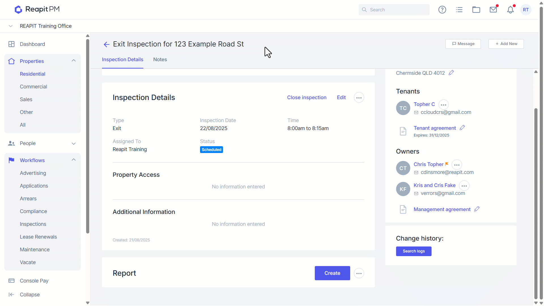Open the RT user avatar menu
Viewport: 544px width, 306px height.
526,10
